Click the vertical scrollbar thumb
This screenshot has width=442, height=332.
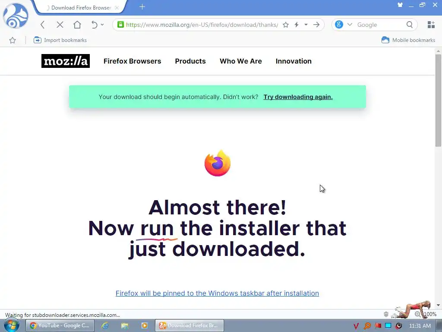click(438, 100)
